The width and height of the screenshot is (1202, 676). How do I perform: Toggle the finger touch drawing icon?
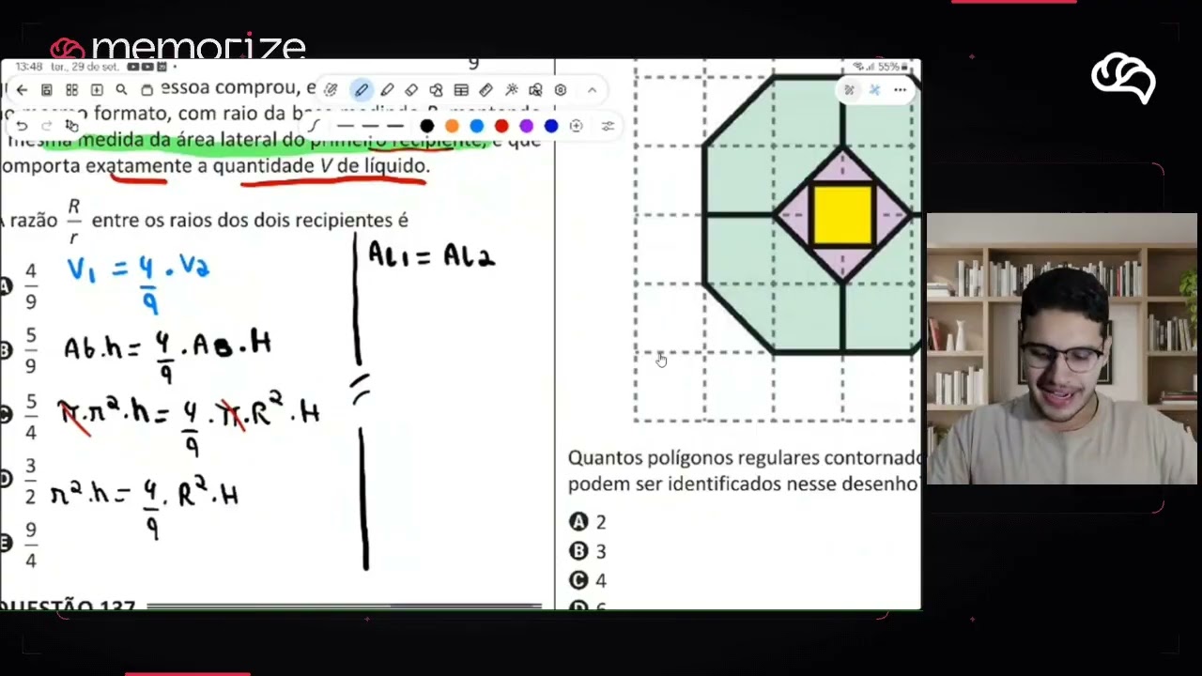[71, 126]
